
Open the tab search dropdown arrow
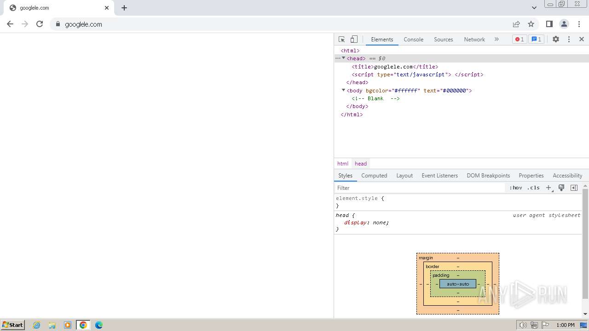[x=534, y=8]
